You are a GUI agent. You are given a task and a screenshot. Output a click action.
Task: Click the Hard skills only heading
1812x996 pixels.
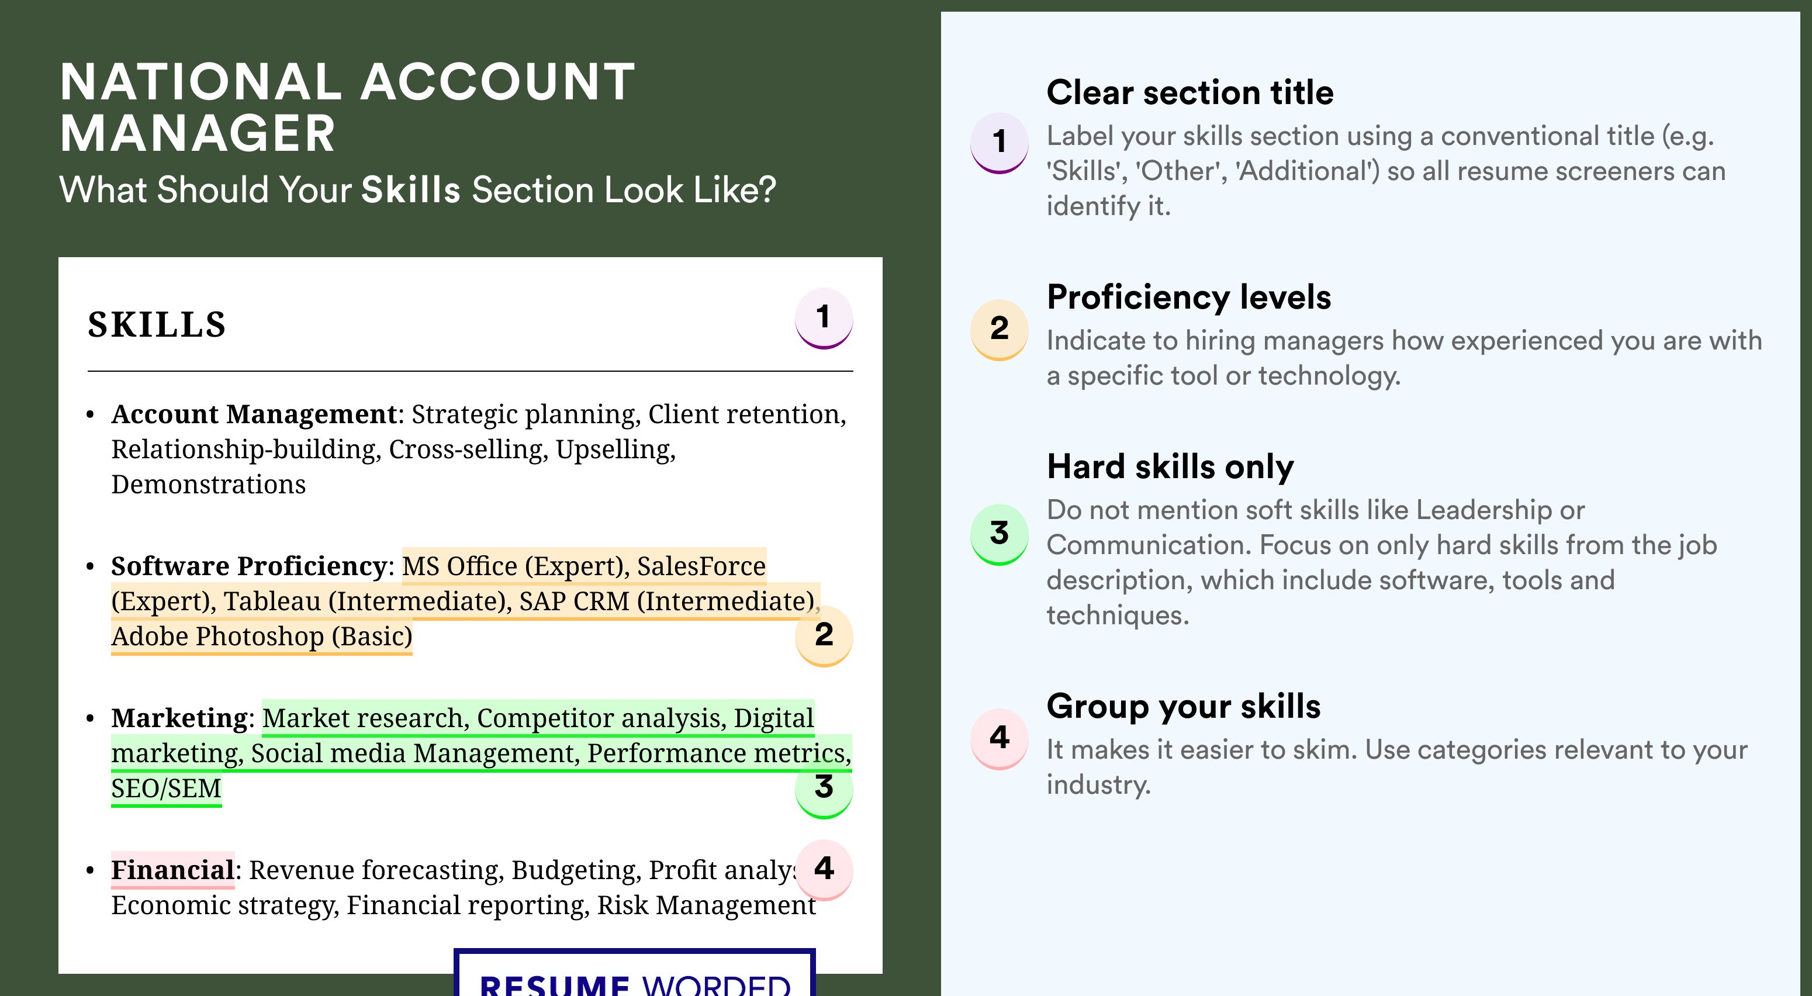[1170, 466]
